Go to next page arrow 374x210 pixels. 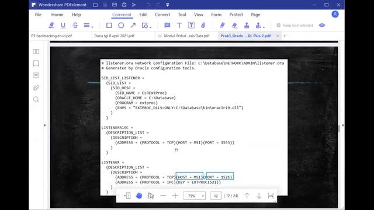[259, 196]
